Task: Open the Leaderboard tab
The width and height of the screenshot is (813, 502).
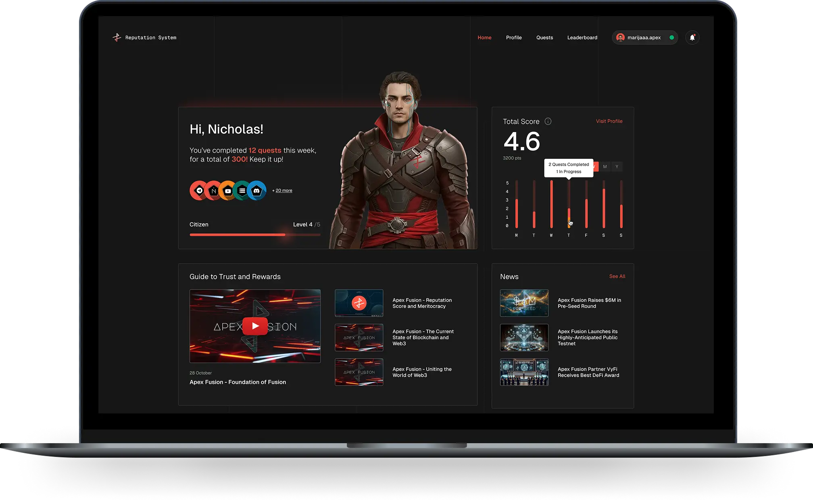Action: 582,37
